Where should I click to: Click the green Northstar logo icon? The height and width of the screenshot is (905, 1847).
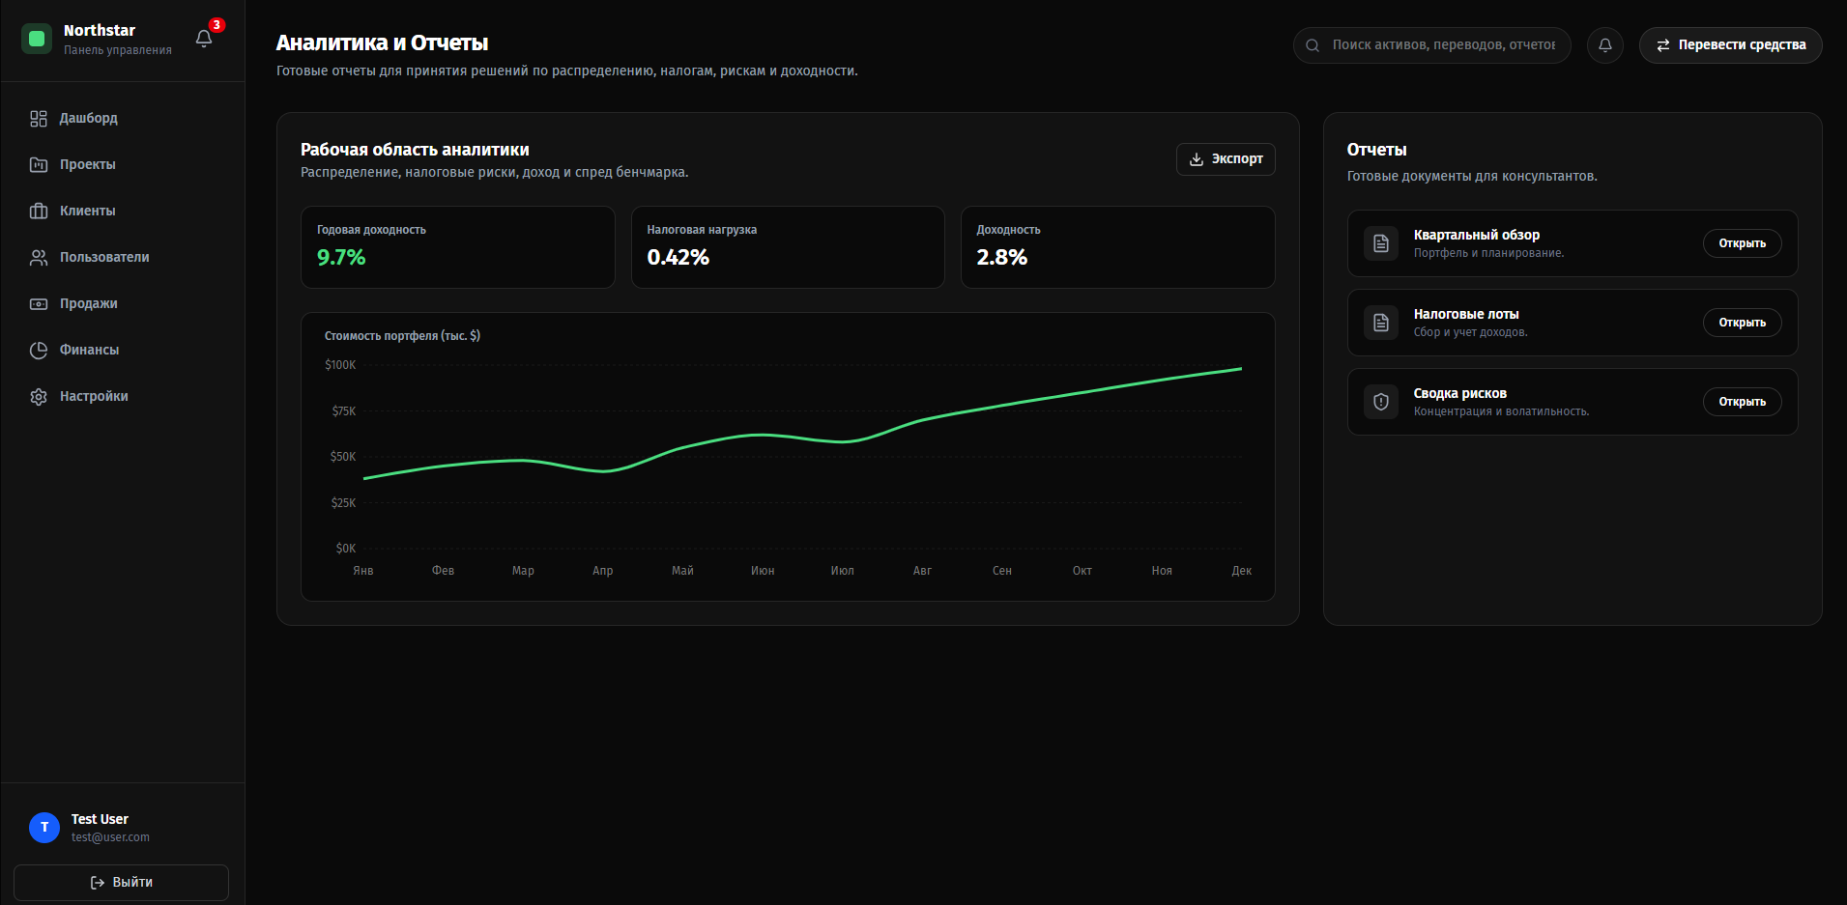[37, 39]
